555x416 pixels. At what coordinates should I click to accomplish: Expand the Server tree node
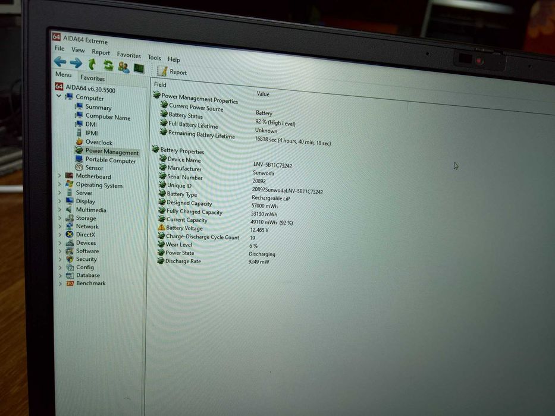point(59,193)
